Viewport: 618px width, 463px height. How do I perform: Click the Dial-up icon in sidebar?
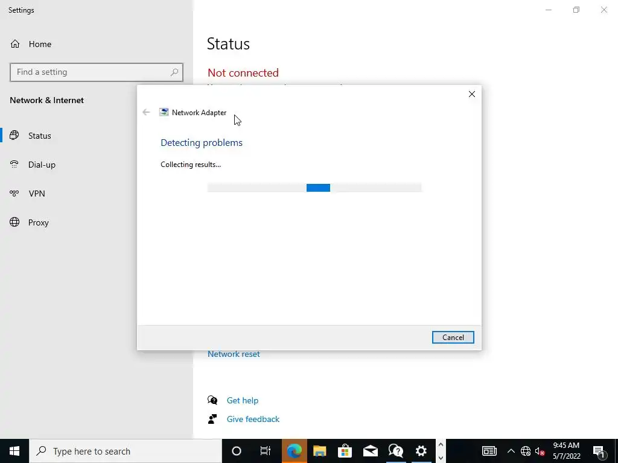14,164
